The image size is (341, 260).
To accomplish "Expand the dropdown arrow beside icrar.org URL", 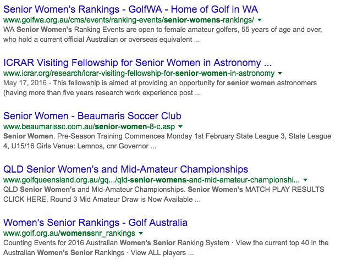I will (280, 73).
